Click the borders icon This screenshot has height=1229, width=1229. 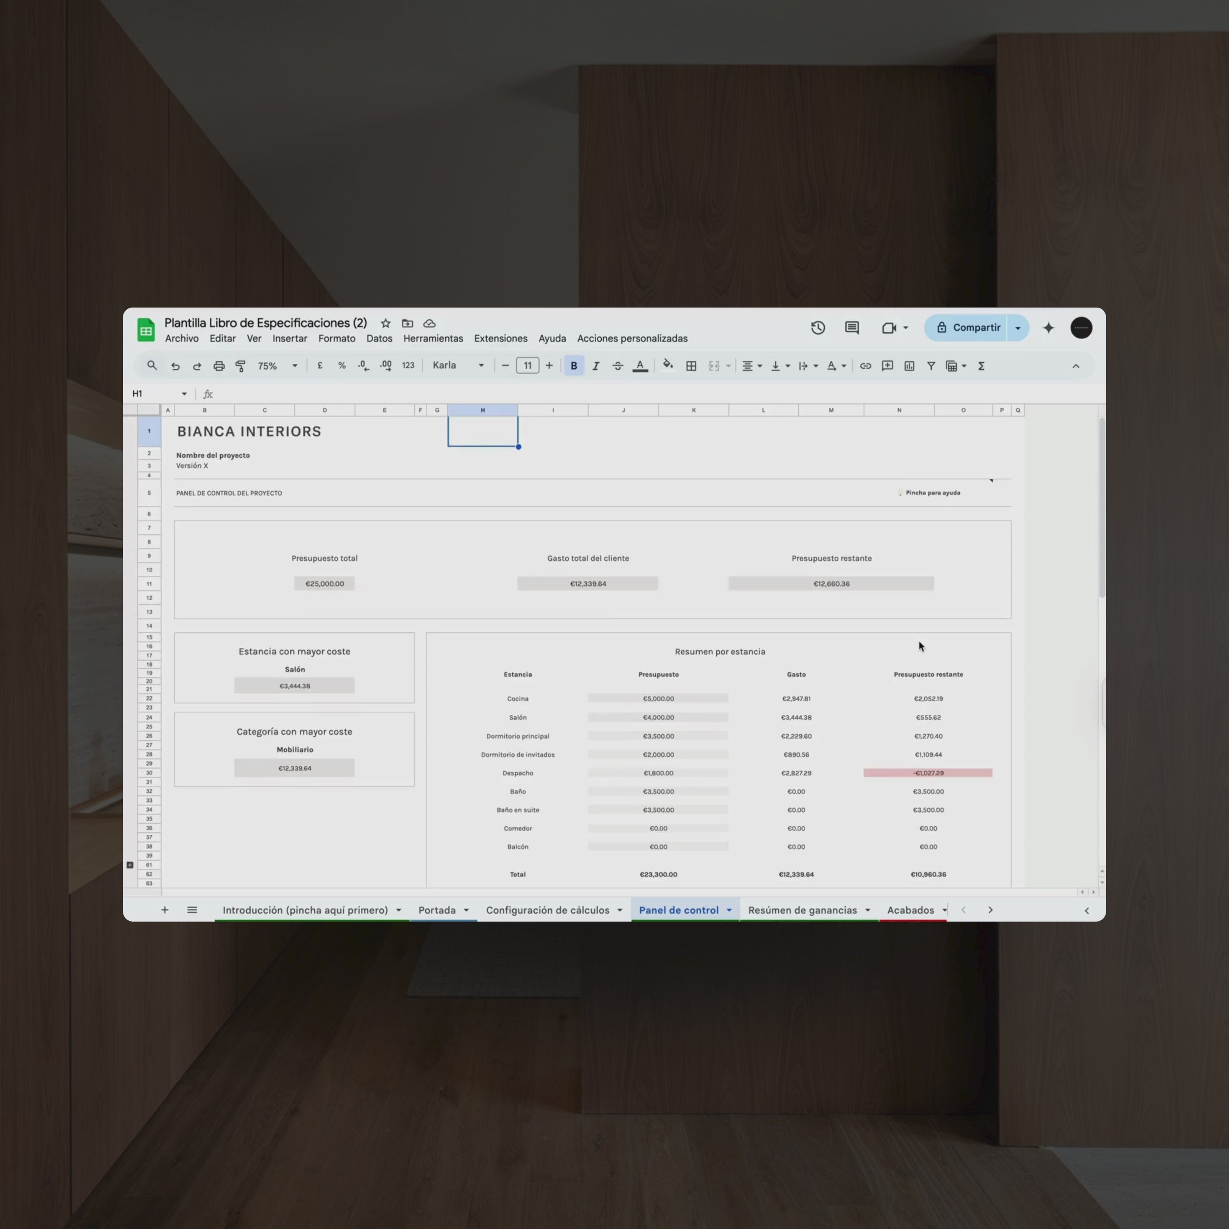coord(691,366)
